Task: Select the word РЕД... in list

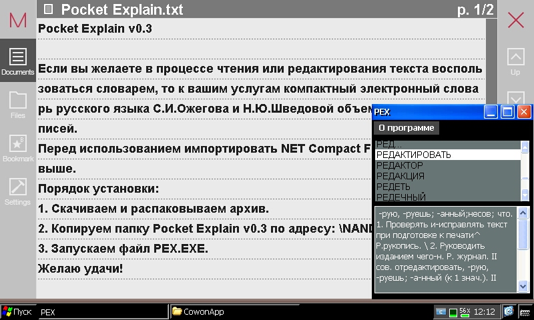Action: (x=448, y=145)
